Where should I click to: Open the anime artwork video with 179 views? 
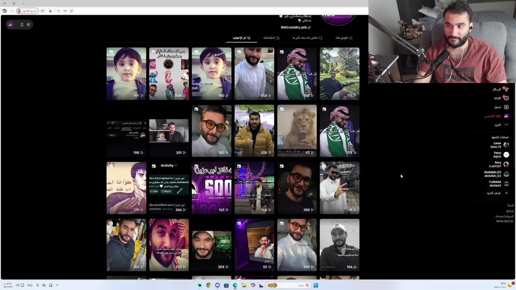(x=126, y=188)
